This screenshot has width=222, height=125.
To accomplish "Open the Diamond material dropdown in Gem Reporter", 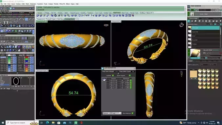I will click(x=112, y=113).
